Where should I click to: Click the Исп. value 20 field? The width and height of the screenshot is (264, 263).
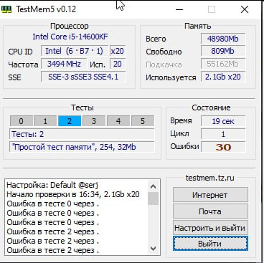pyautogui.click(x=118, y=64)
